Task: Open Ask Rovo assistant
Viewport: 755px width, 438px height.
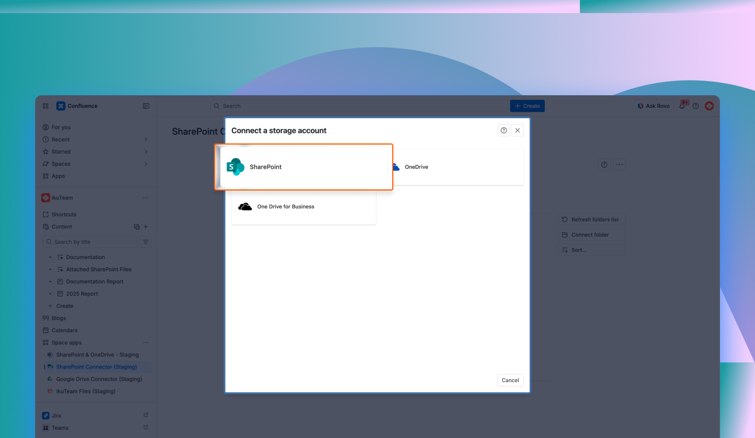Action: click(x=653, y=106)
